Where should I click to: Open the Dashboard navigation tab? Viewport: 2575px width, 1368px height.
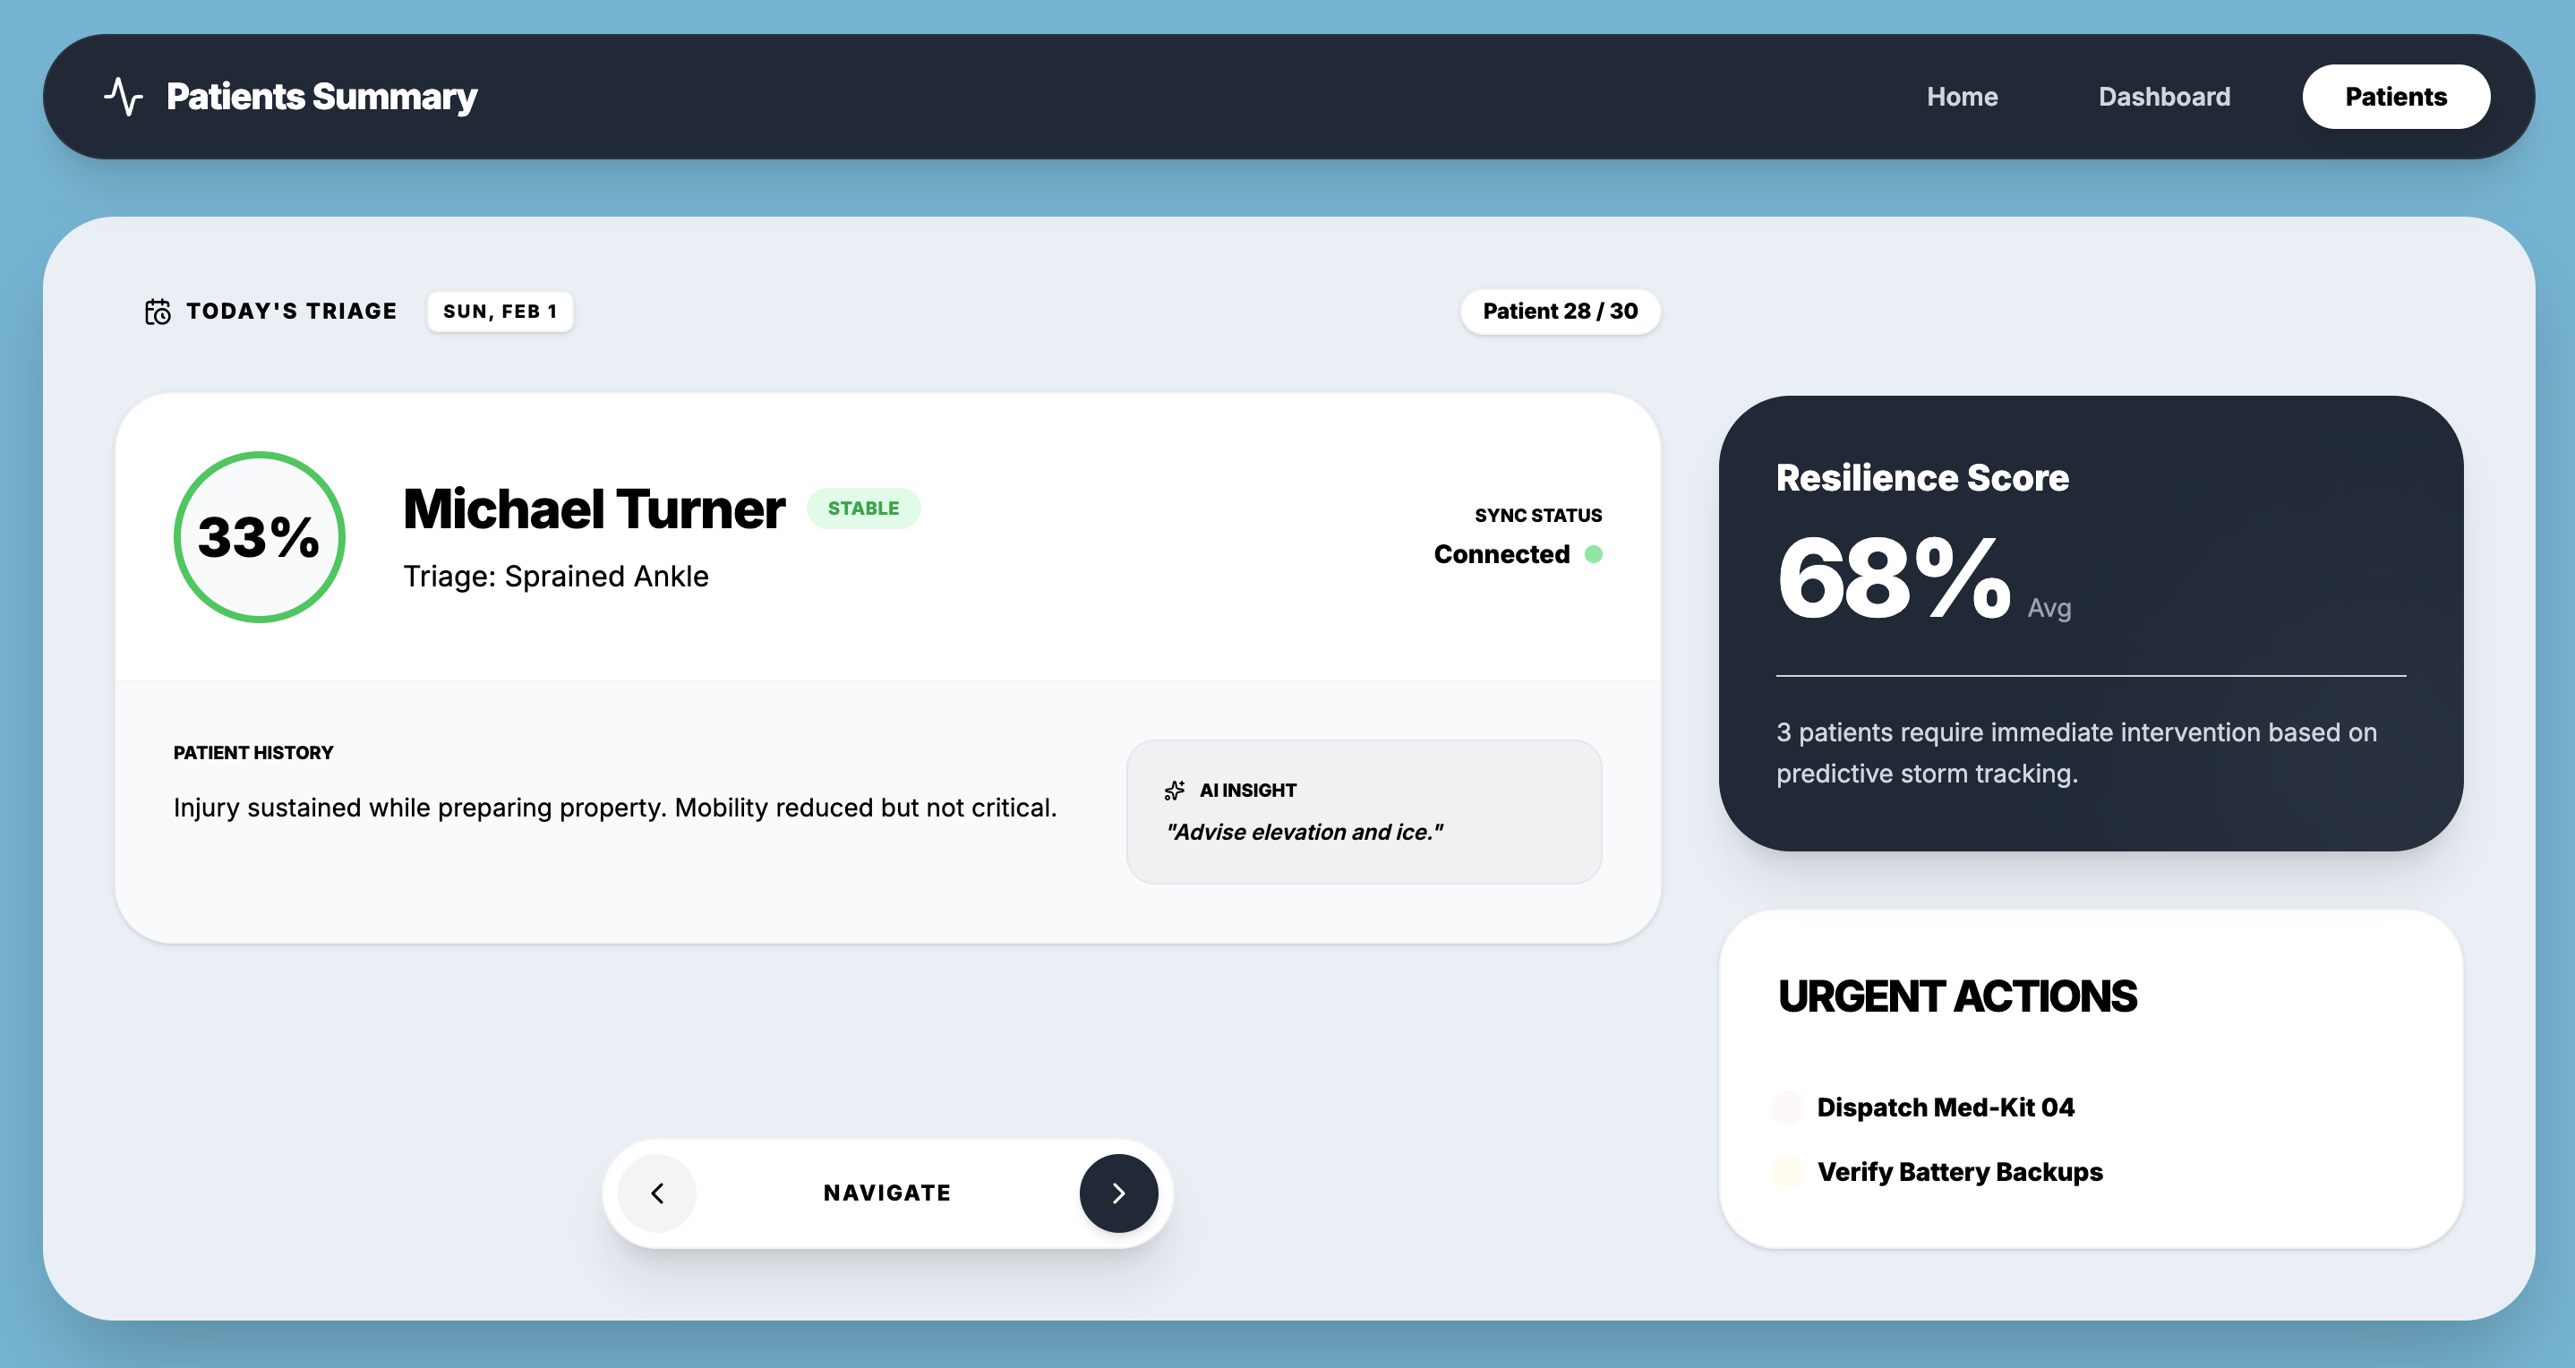[x=2163, y=97]
